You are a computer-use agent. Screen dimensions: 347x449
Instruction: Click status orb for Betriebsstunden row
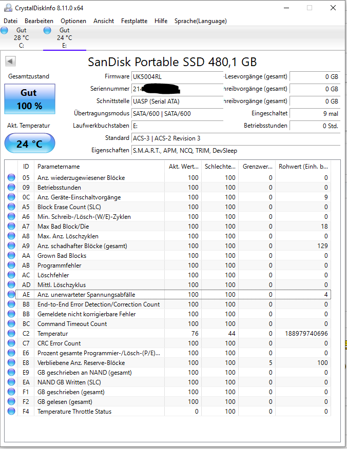click(11, 187)
